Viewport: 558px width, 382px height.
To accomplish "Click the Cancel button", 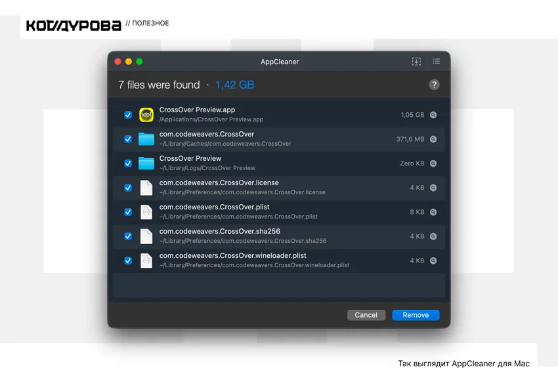I will click(366, 315).
